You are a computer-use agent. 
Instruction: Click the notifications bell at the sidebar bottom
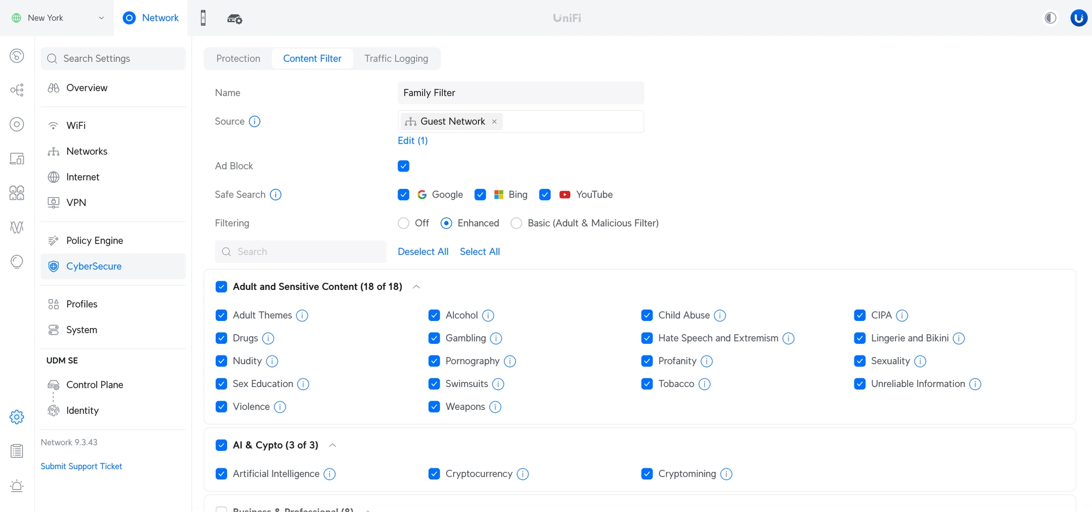(x=16, y=486)
